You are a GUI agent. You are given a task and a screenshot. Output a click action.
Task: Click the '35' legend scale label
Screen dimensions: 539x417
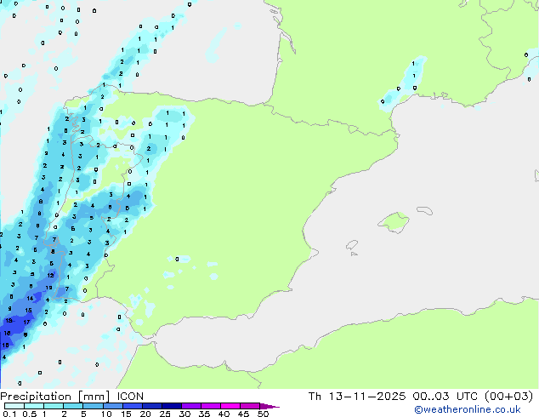pos(204,414)
